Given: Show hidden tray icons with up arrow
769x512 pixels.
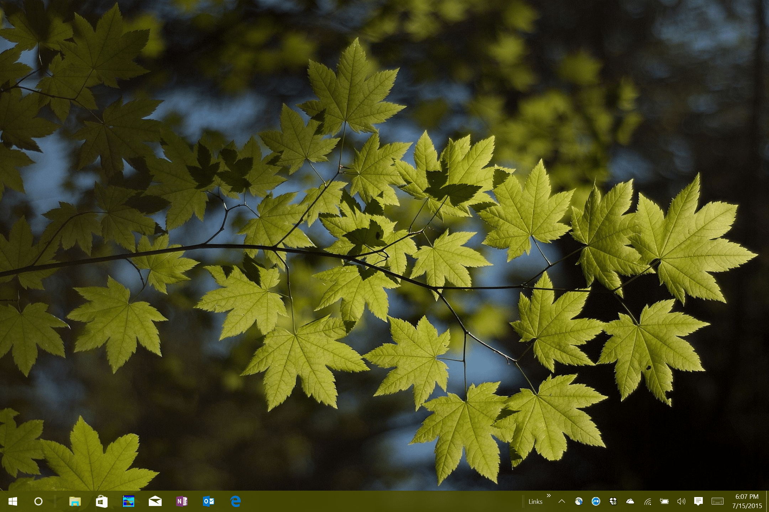Looking at the screenshot, I should coord(562,501).
